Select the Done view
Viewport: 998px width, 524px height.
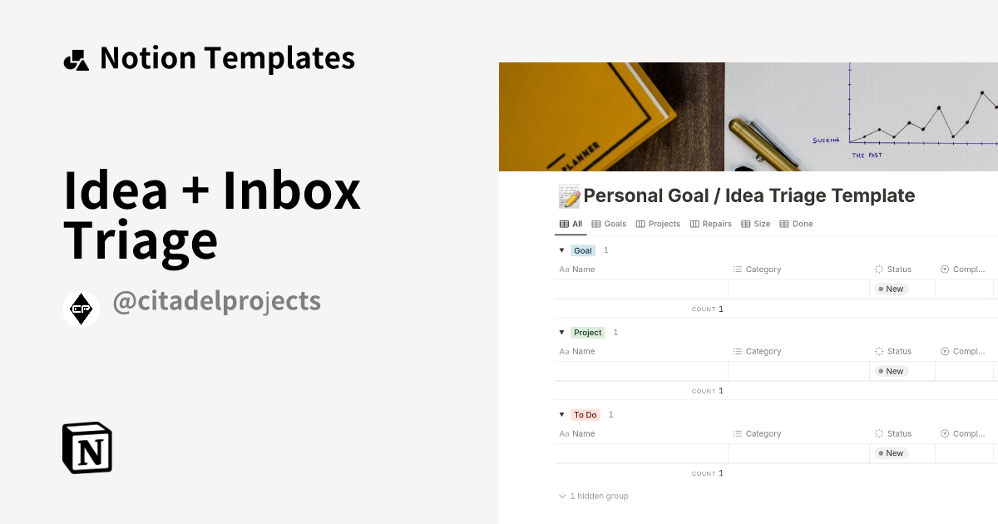tap(796, 224)
